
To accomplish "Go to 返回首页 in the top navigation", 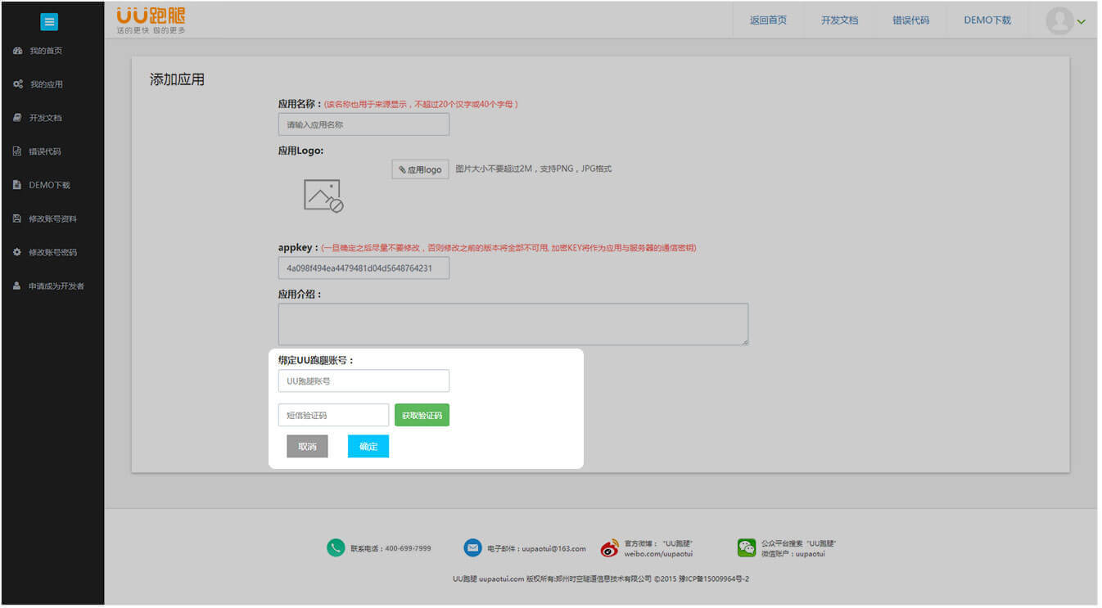I will click(x=768, y=20).
